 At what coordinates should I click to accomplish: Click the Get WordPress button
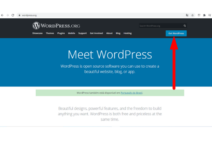176,33
